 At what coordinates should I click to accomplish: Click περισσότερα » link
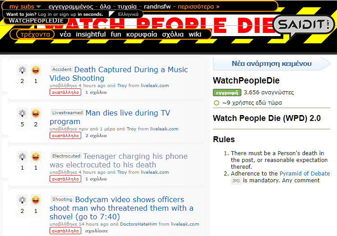click(199, 6)
